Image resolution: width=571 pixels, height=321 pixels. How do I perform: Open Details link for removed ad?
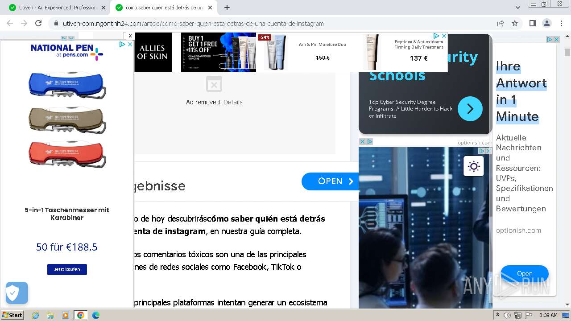[233, 102]
